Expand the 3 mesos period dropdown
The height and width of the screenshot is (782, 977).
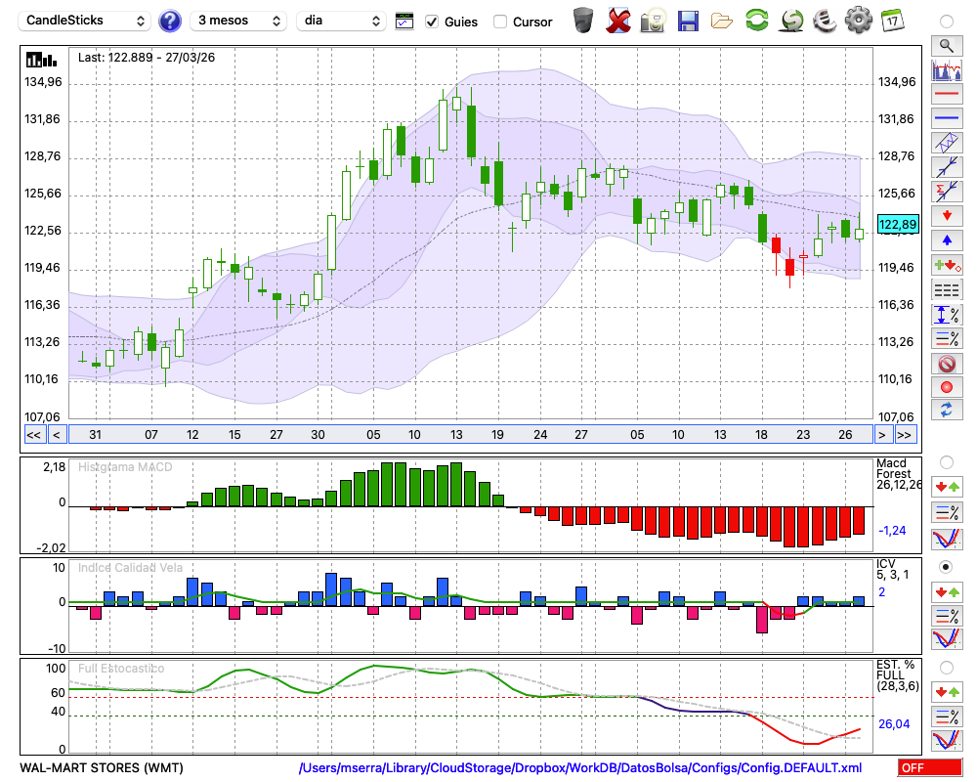pos(238,21)
